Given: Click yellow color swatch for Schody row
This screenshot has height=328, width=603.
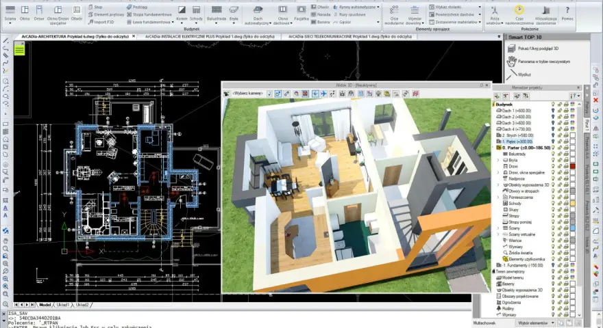Looking at the screenshot, I should point(573,204).
